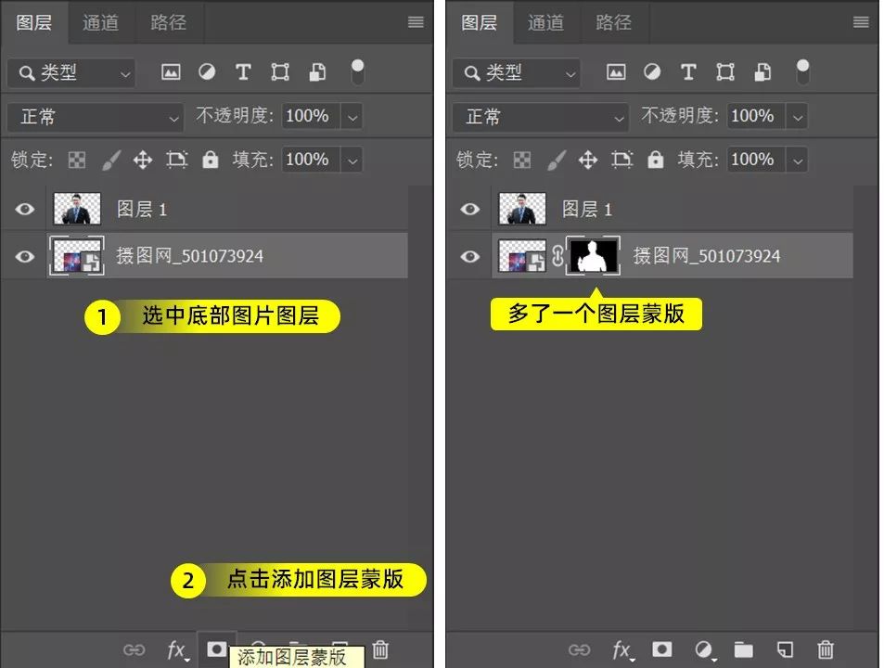Click 不透明度 value field in left panel
Screen dimensions: 884x668
(311, 117)
